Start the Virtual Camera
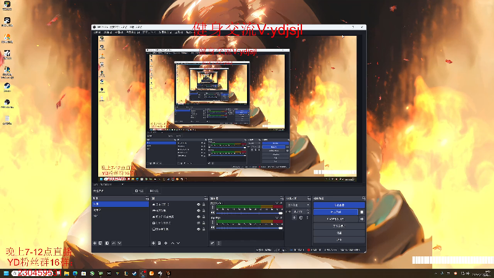 click(335, 219)
